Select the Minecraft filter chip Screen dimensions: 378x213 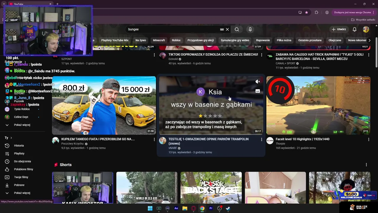(x=159, y=40)
